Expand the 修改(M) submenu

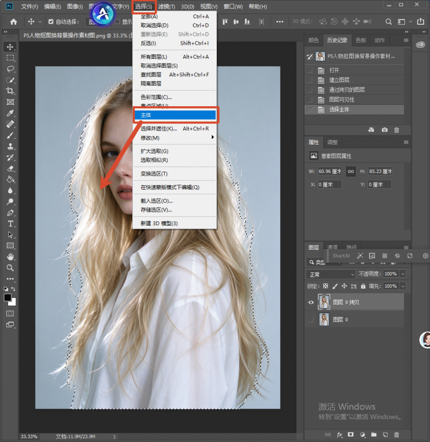(x=175, y=138)
